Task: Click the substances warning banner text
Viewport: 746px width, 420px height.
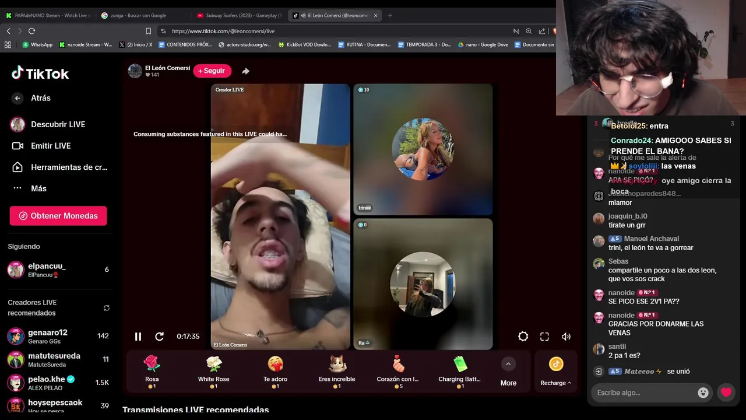Action: click(210, 134)
